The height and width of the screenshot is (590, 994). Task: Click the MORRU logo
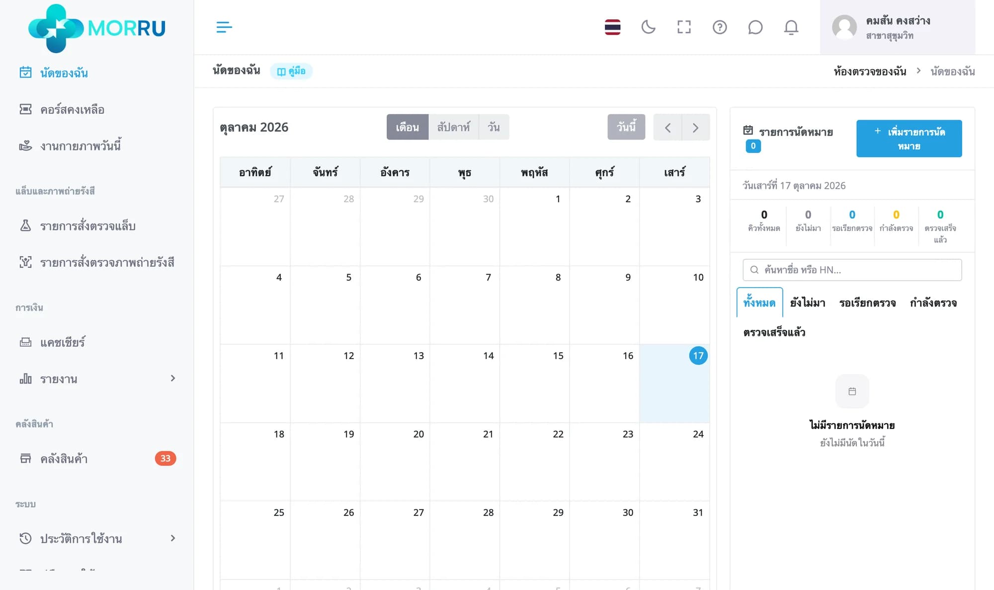coord(97,28)
